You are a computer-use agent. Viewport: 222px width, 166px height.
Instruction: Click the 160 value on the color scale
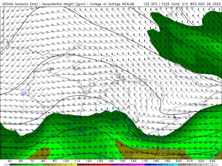tap(133, 161)
